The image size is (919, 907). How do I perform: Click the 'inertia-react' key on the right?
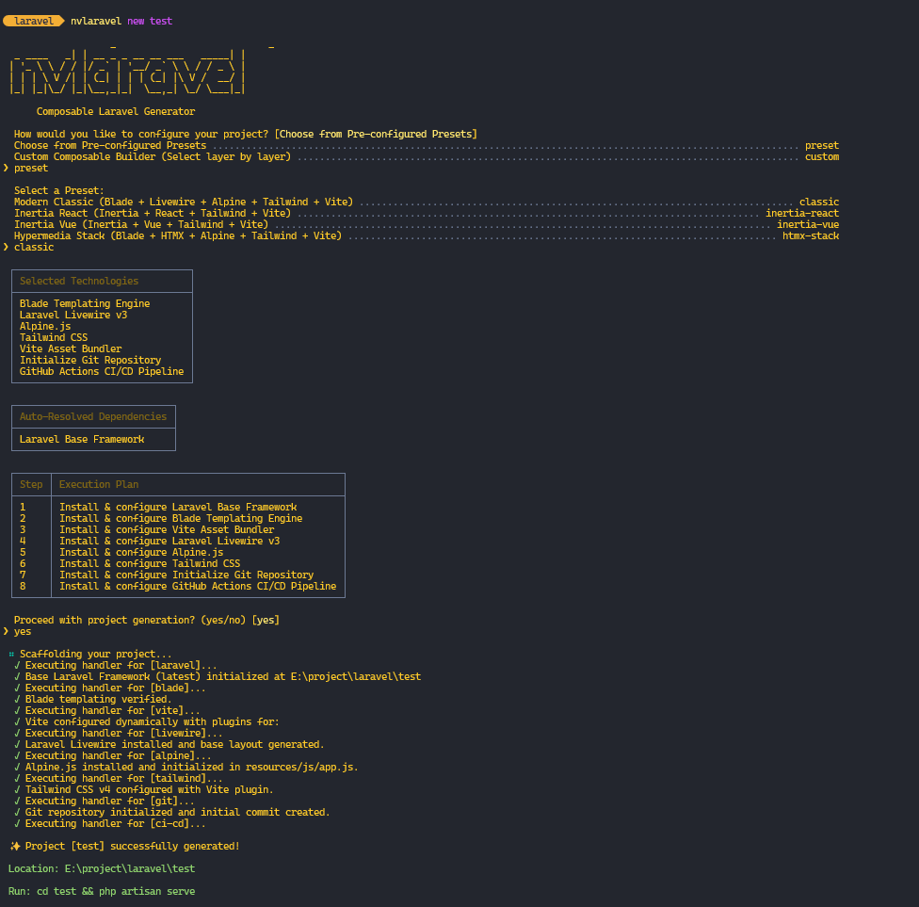pyautogui.click(x=802, y=213)
